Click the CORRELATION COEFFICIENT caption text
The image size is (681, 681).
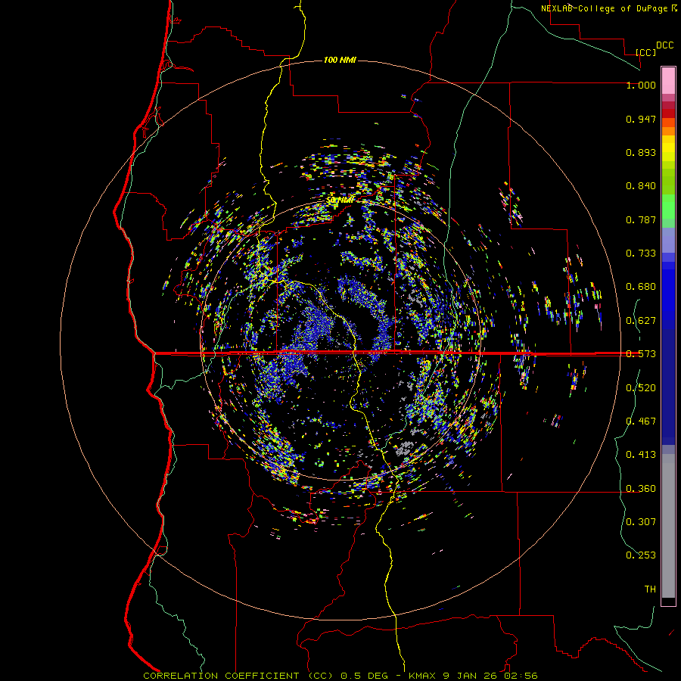pos(221,676)
